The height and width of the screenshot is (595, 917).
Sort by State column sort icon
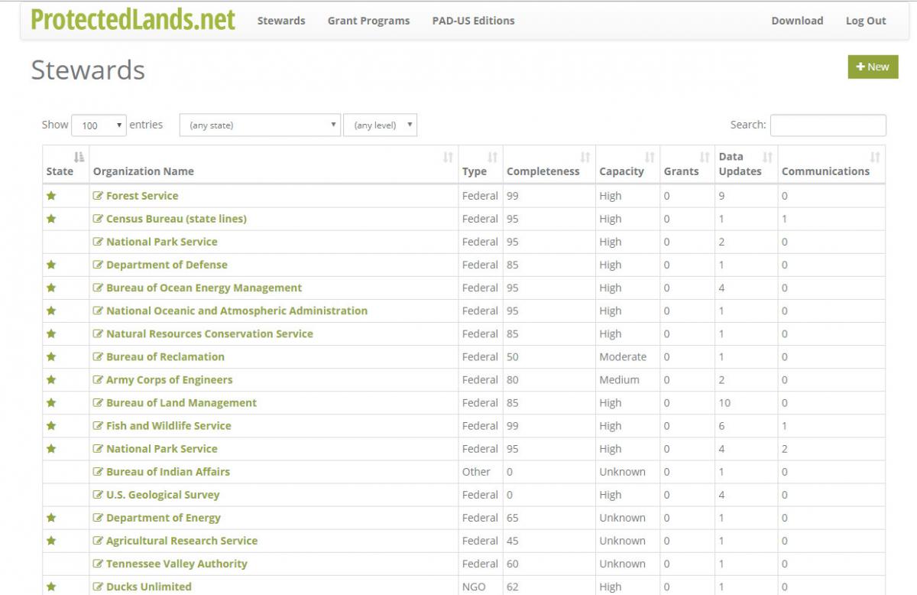[x=79, y=157]
